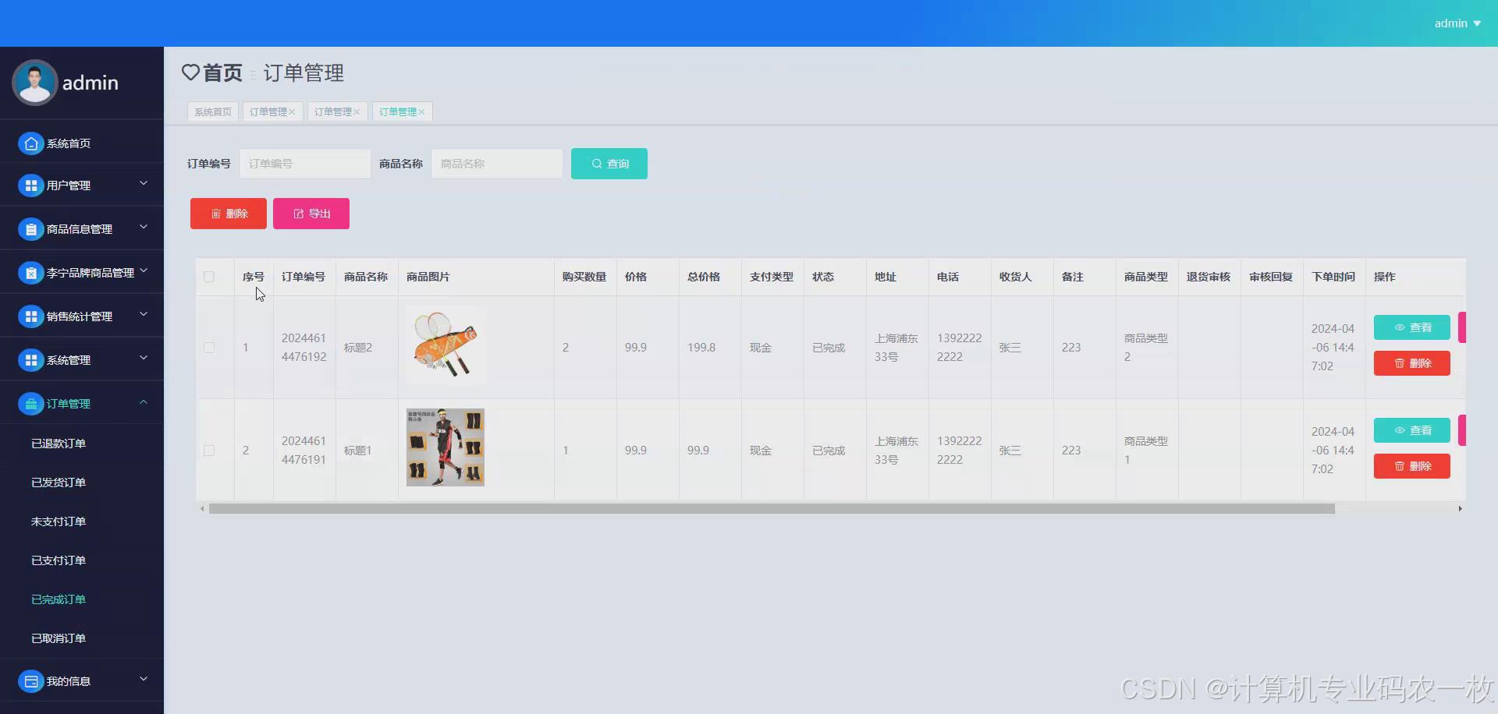This screenshot has width=1498, height=714.
Task: Collapse the 订单管理 menu chevron
Action: [x=144, y=401]
